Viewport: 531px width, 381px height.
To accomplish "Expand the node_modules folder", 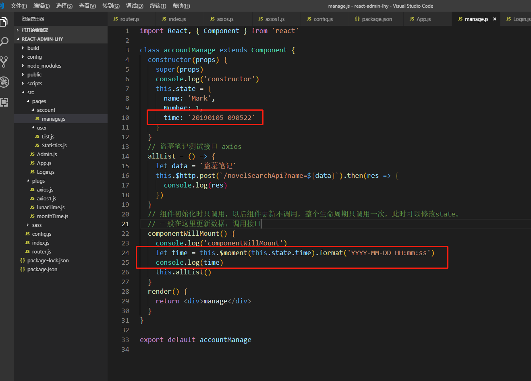I will (x=44, y=66).
